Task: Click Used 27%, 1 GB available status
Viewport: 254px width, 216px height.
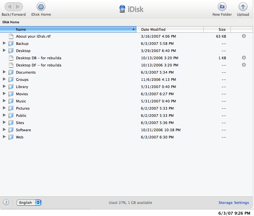Action: click(x=130, y=203)
